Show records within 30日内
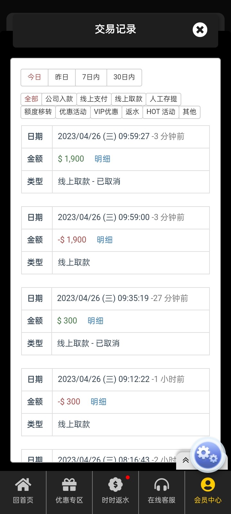This screenshot has width=231, height=514. (124, 77)
